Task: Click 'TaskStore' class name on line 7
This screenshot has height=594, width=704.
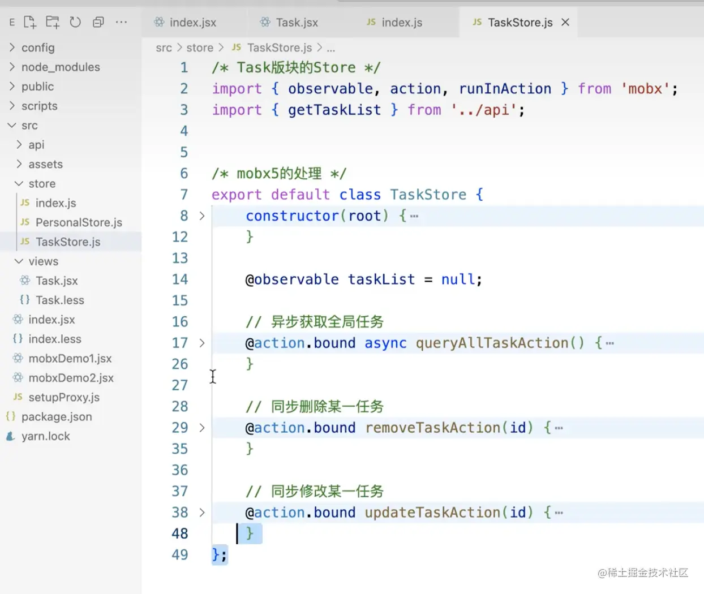Action: (428, 195)
